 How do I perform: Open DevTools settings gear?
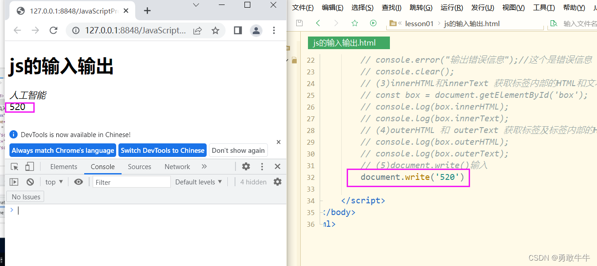pyautogui.click(x=246, y=166)
